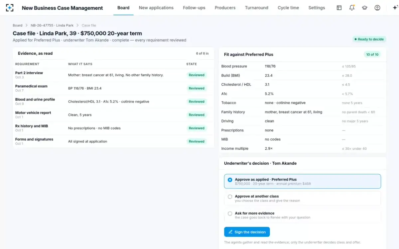Click the Cholesterol / HDL row label
The width and height of the screenshot is (399, 249).
[236, 85]
